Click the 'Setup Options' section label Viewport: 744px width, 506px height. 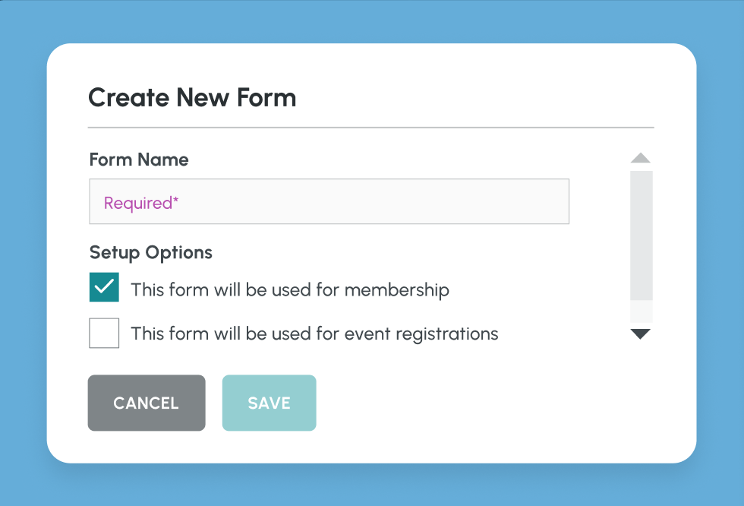pos(150,252)
